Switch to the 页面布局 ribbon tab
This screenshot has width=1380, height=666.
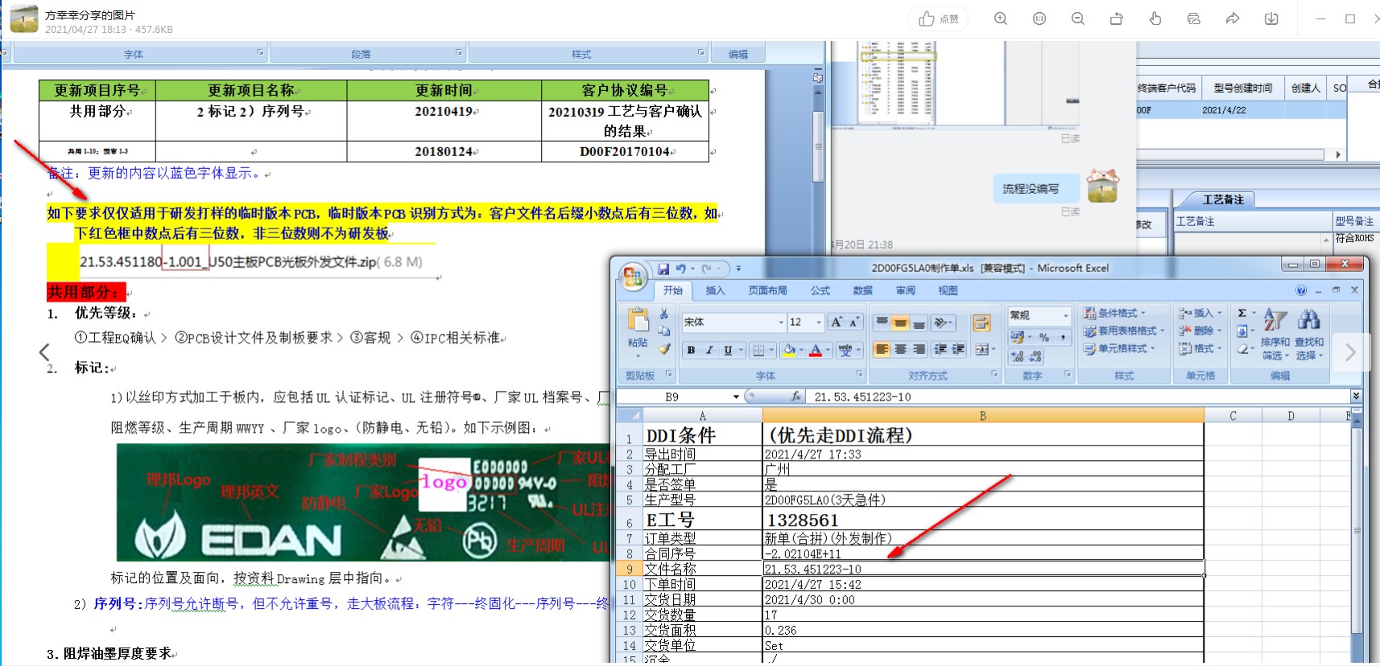pyautogui.click(x=767, y=290)
